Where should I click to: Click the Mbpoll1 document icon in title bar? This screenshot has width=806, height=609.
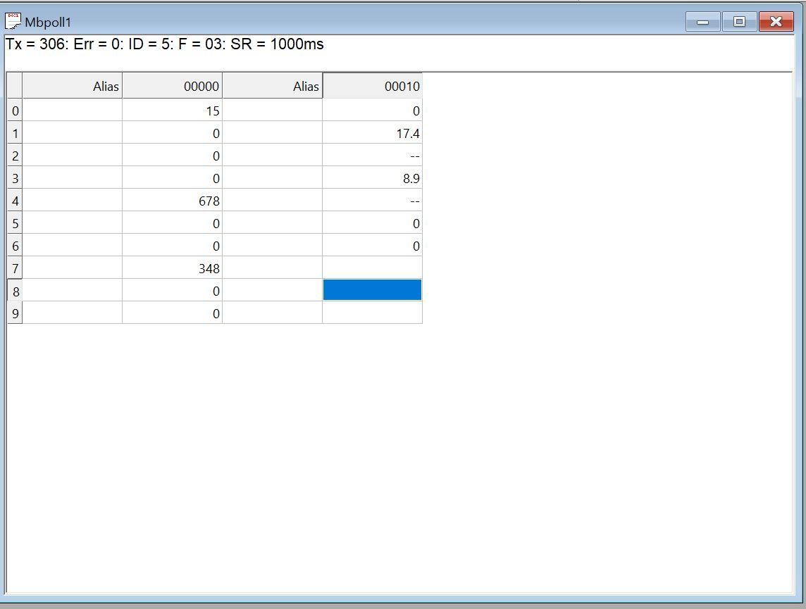13,22
